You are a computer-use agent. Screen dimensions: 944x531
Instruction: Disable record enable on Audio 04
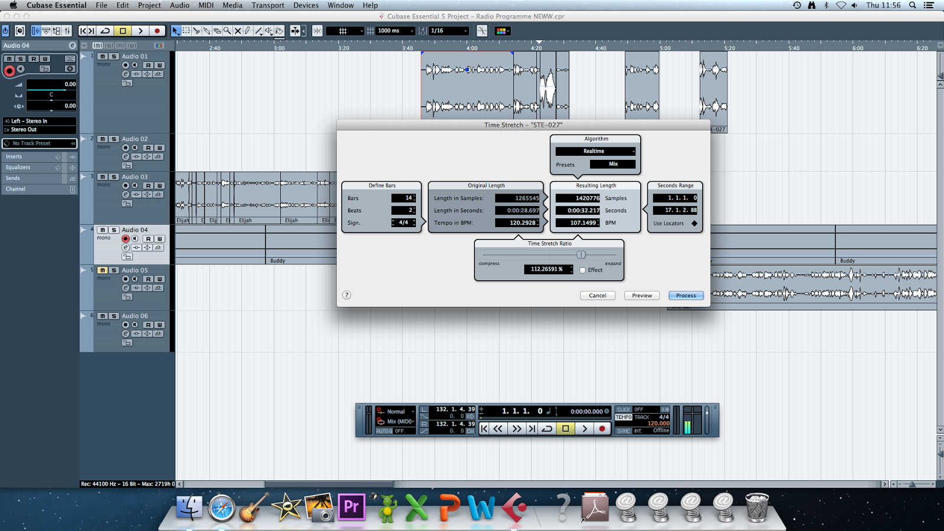[x=125, y=239]
